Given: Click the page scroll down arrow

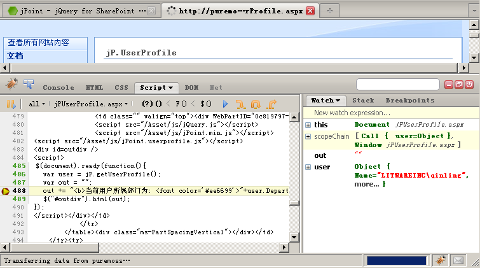Looking at the screenshot, I should click(x=474, y=57).
